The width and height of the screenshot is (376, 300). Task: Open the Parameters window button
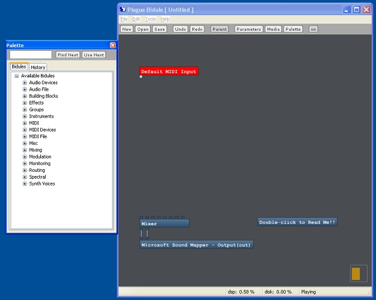coord(249,29)
